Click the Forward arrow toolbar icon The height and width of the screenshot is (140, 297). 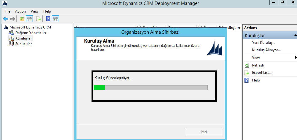pos(13,19)
